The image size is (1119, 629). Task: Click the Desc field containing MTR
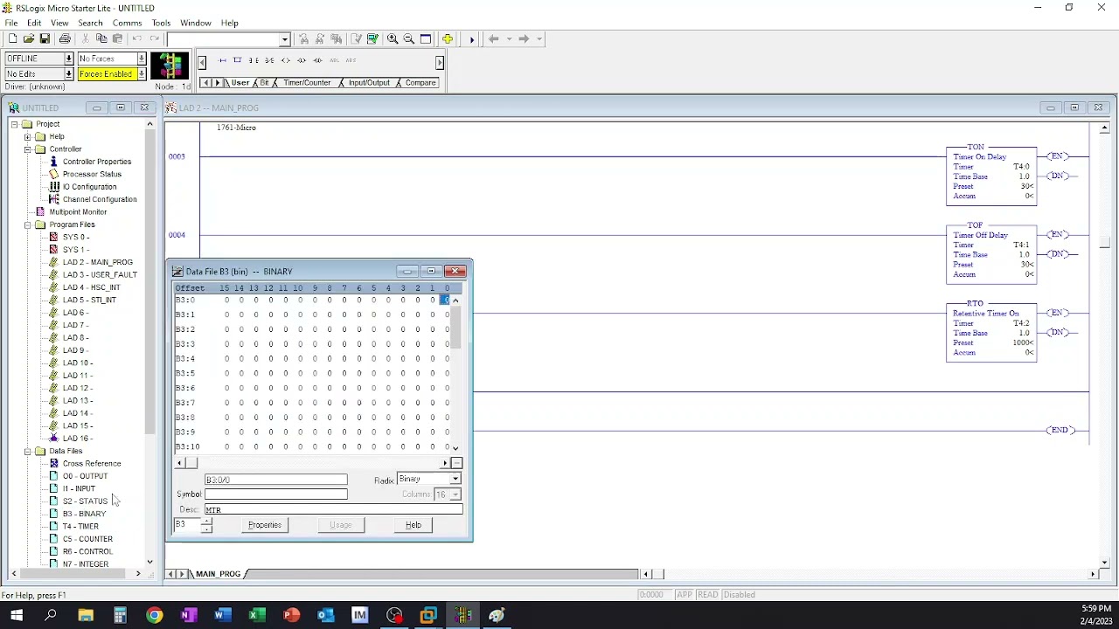coord(333,509)
